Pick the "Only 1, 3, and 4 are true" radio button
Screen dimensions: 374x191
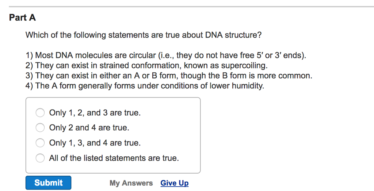(x=40, y=143)
